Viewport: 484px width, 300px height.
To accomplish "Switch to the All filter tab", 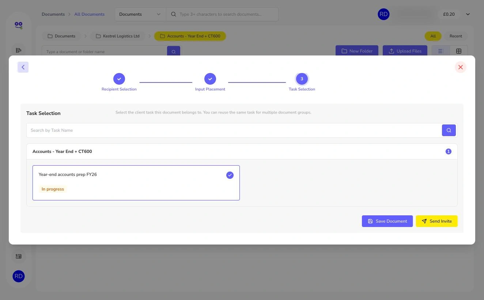I will (x=433, y=36).
